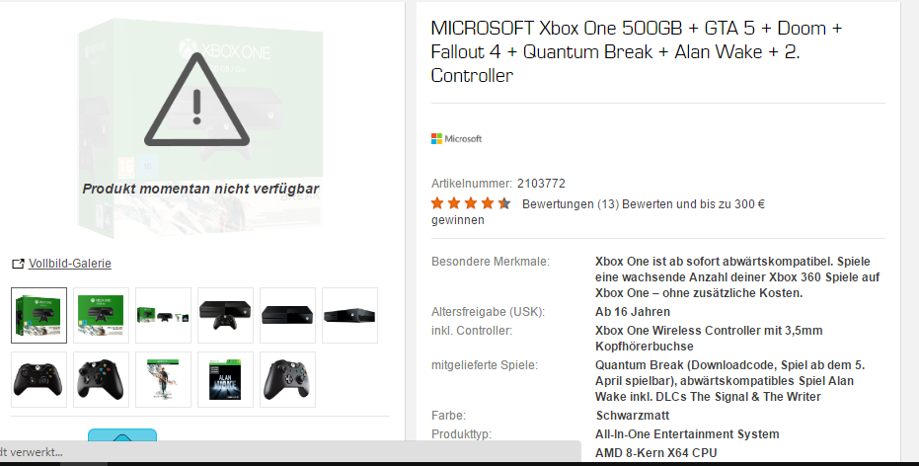Screen dimensions: 919x466
Task: Select console front view thumbnail
Action: (x=288, y=315)
